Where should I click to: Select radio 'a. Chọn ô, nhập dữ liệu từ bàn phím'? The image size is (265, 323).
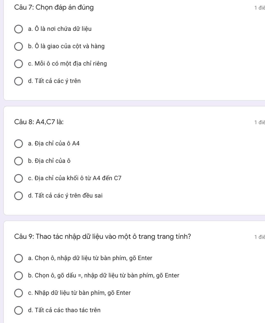pyautogui.click(x=18, y=258)
